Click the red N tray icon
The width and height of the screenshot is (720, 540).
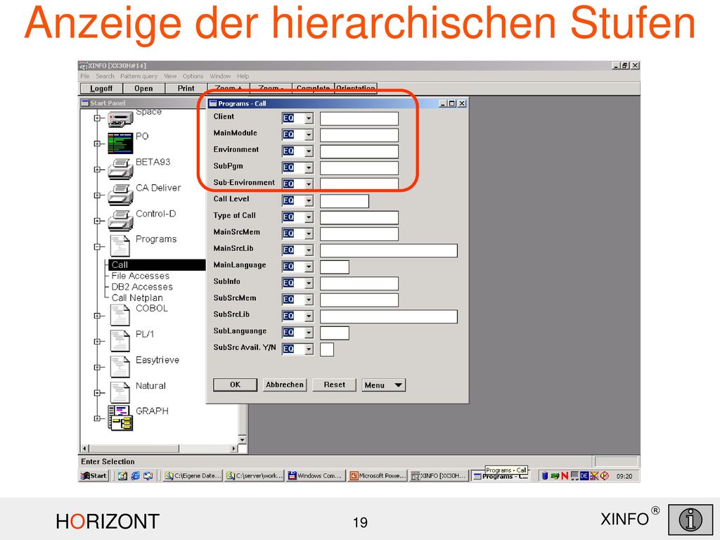pyautogui.click(x=565, y=476)
